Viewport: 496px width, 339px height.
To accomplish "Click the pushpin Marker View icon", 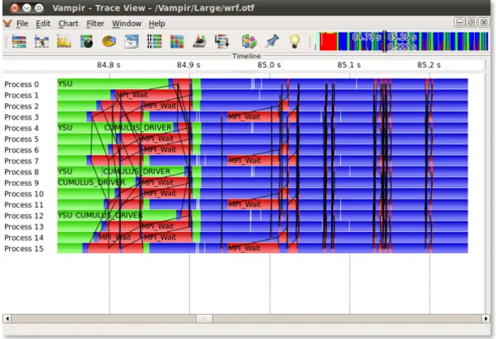I will (x=272, y=41).
